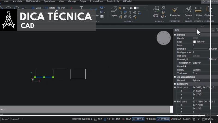Disable STRACK tracking

click(x=163, y=119)
